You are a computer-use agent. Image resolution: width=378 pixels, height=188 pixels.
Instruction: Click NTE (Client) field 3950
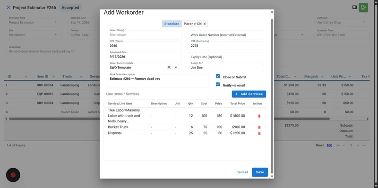(x=145, y=45)
